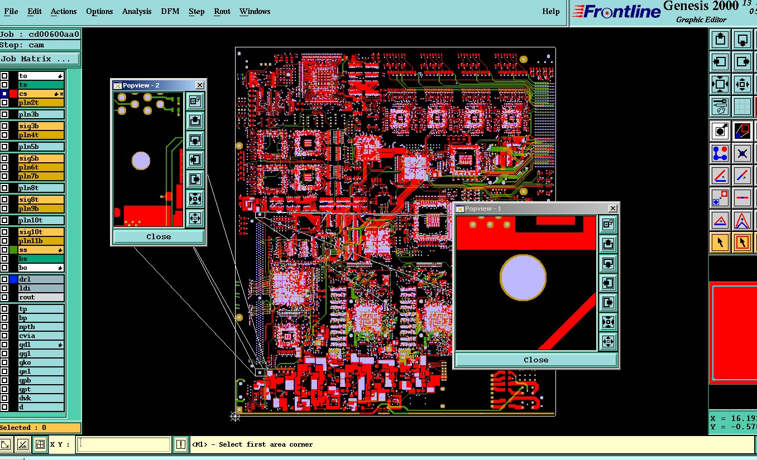Click the green color swatch of ss layer
The image size is (757, 460).
click(x=13, y=250)
